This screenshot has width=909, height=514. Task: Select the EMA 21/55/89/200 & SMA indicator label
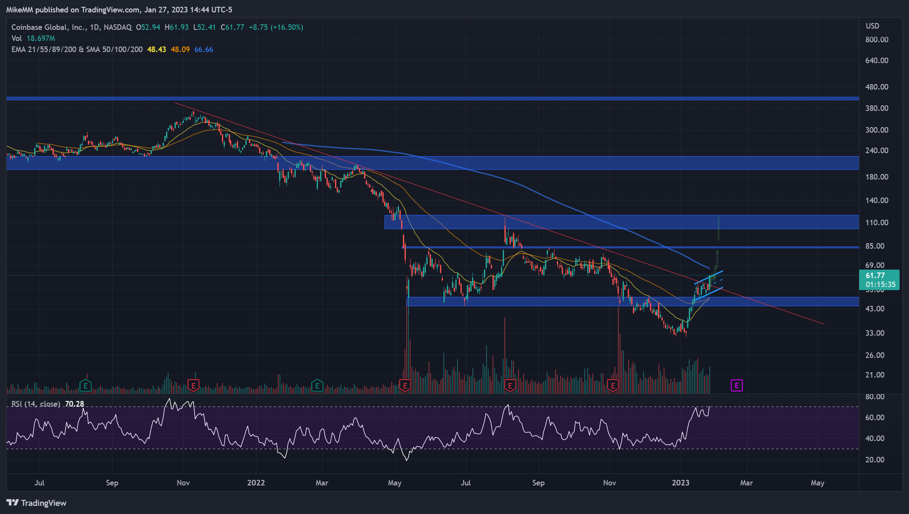[x=77, y=49]
